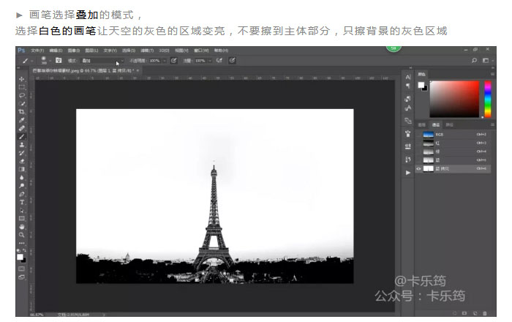Click the foreground color swatch in toolbar
This screenshot has height=322, width=512.
point(20,256)
